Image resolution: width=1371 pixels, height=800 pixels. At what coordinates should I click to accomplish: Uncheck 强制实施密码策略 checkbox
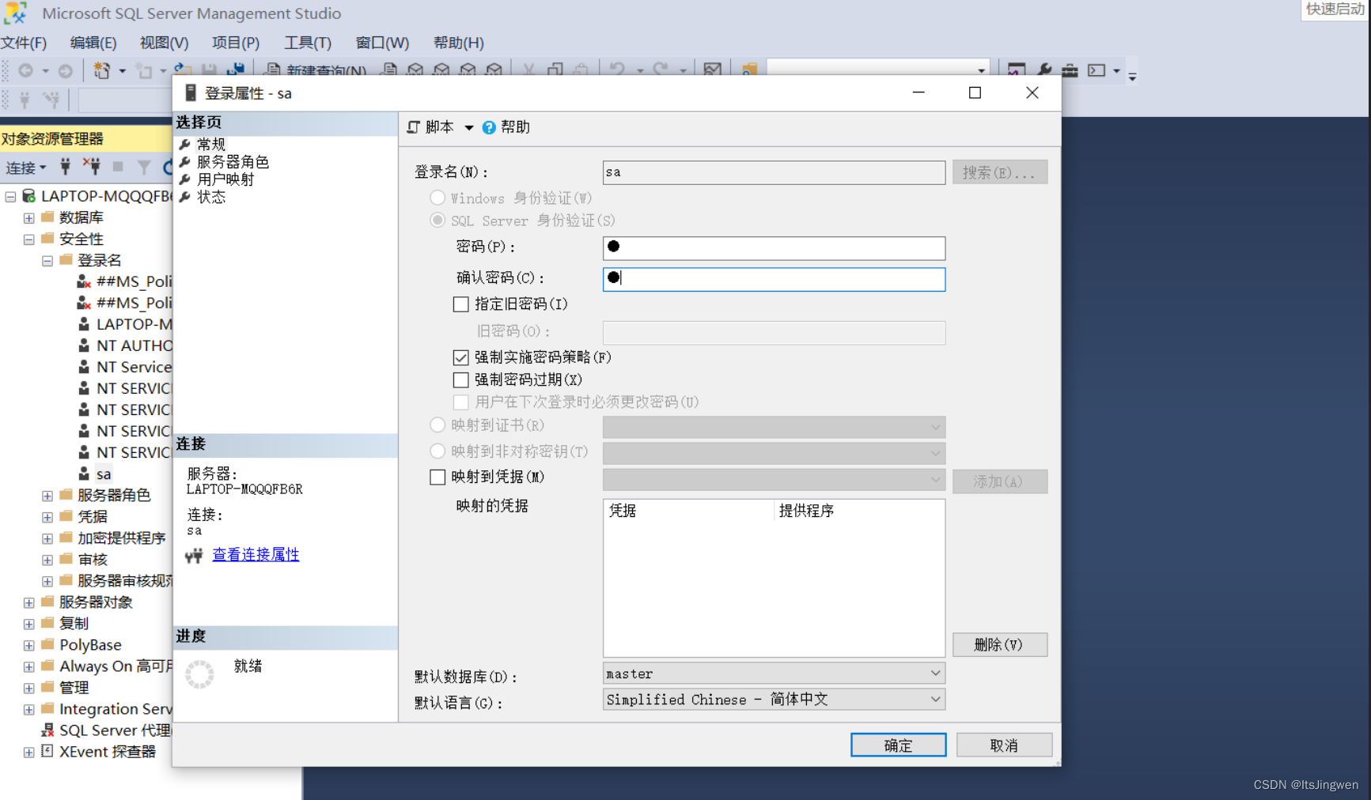click(460, 357)
